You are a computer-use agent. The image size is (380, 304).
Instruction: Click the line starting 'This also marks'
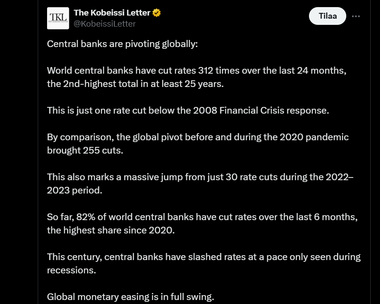pos(200,177)
